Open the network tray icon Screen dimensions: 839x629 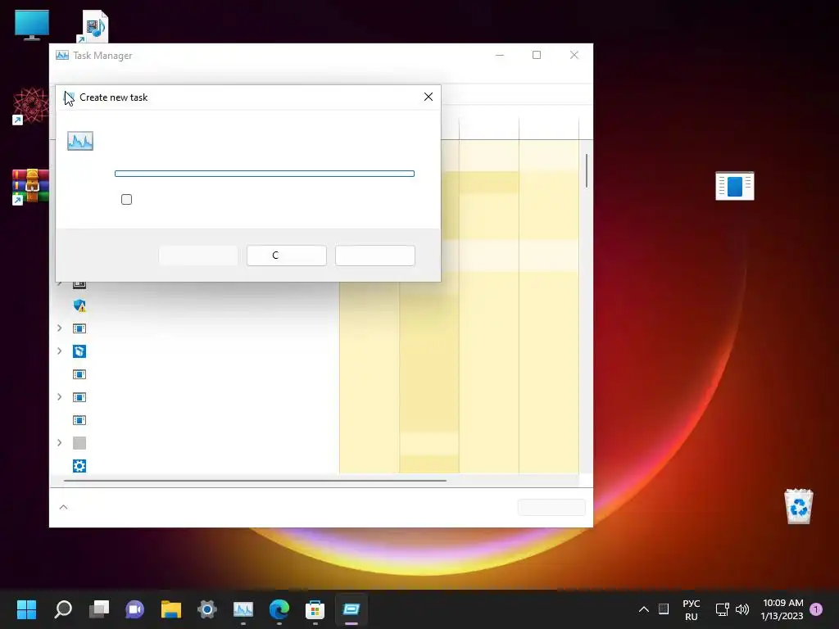(723, 609)
